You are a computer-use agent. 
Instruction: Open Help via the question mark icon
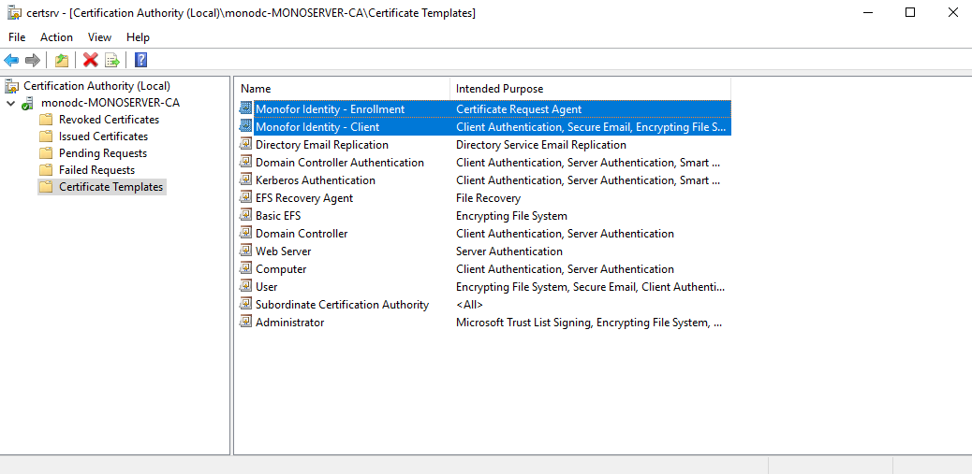140,61
